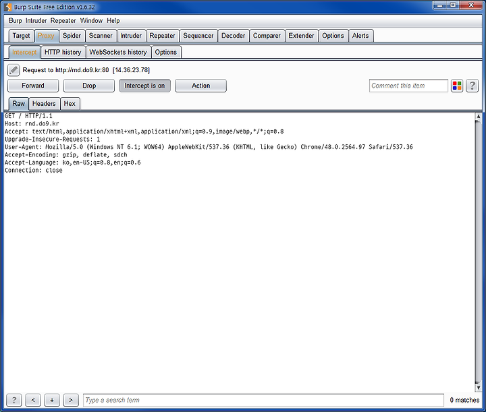
Task: Open the Burp menu
Action: click(x=15, y=21)
